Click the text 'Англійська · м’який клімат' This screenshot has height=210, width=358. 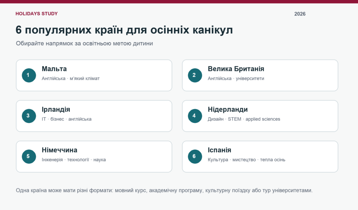tap(71, 78)
